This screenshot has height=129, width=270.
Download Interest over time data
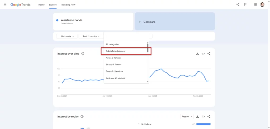pos(197,54)
